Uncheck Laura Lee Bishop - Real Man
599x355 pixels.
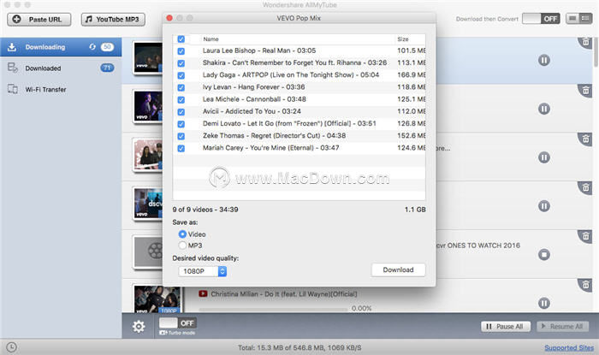181,51
